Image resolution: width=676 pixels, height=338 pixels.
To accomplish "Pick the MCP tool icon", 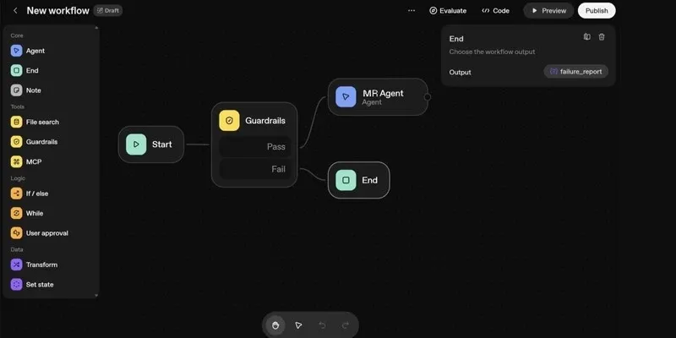I will pyautogui.click(x=18, y=161).
